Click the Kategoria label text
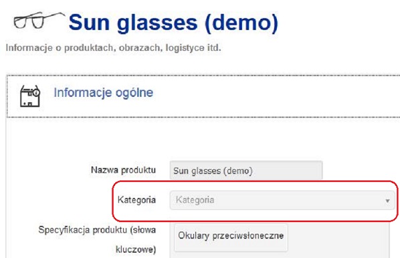 tap(136, 200)
